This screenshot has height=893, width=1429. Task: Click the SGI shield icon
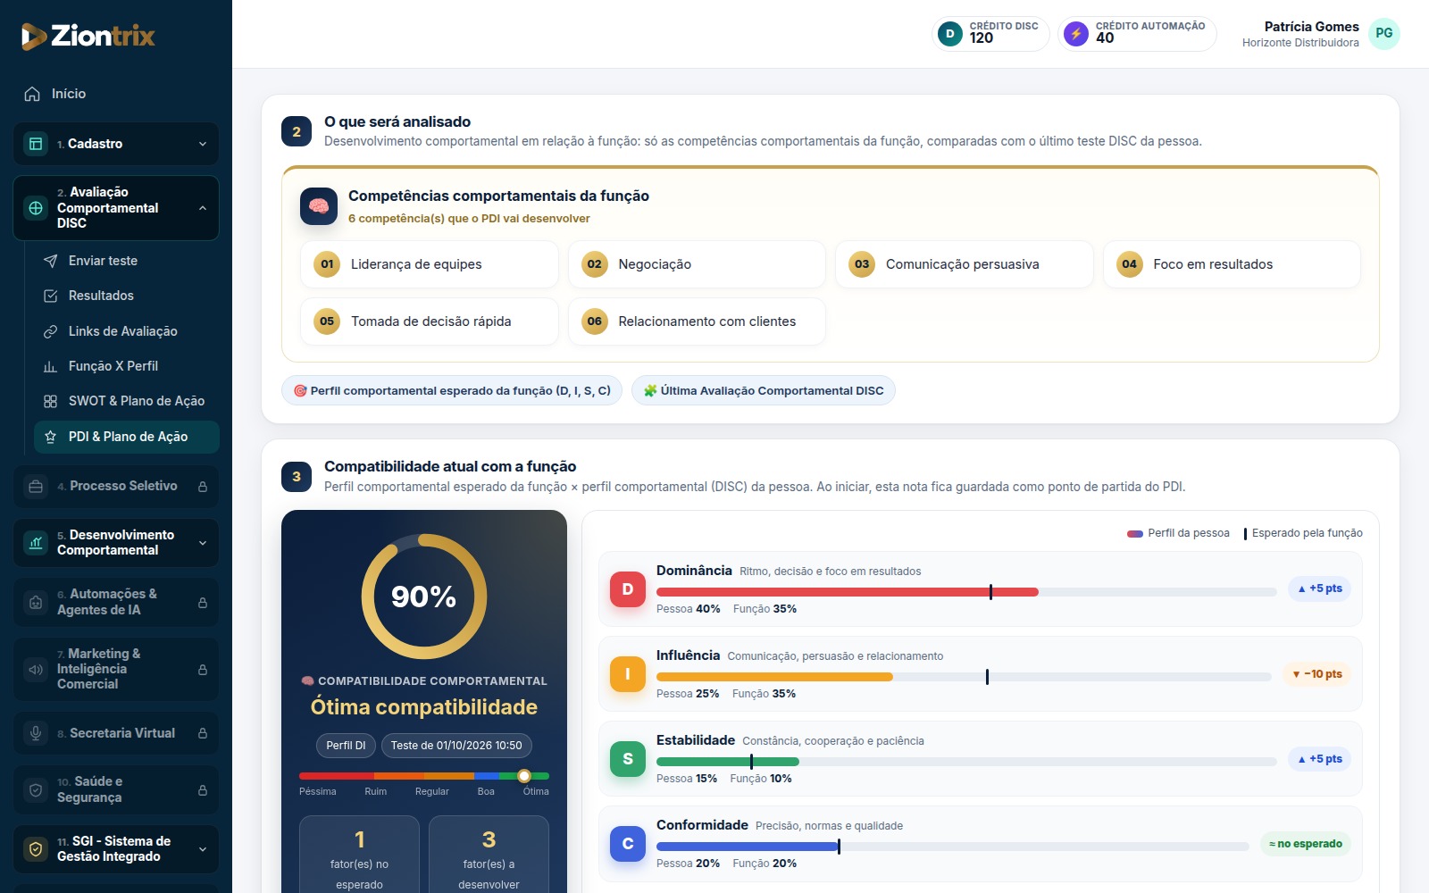point(36,849)
